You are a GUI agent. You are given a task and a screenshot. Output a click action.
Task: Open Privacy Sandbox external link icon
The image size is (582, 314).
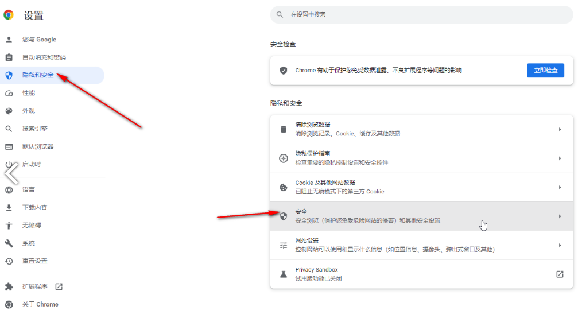tap(560, 274)
